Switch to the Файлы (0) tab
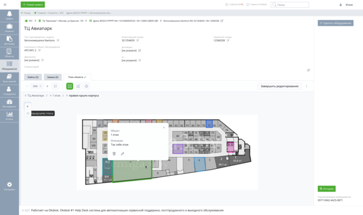The image size is (363, 215). click(33, 77)
